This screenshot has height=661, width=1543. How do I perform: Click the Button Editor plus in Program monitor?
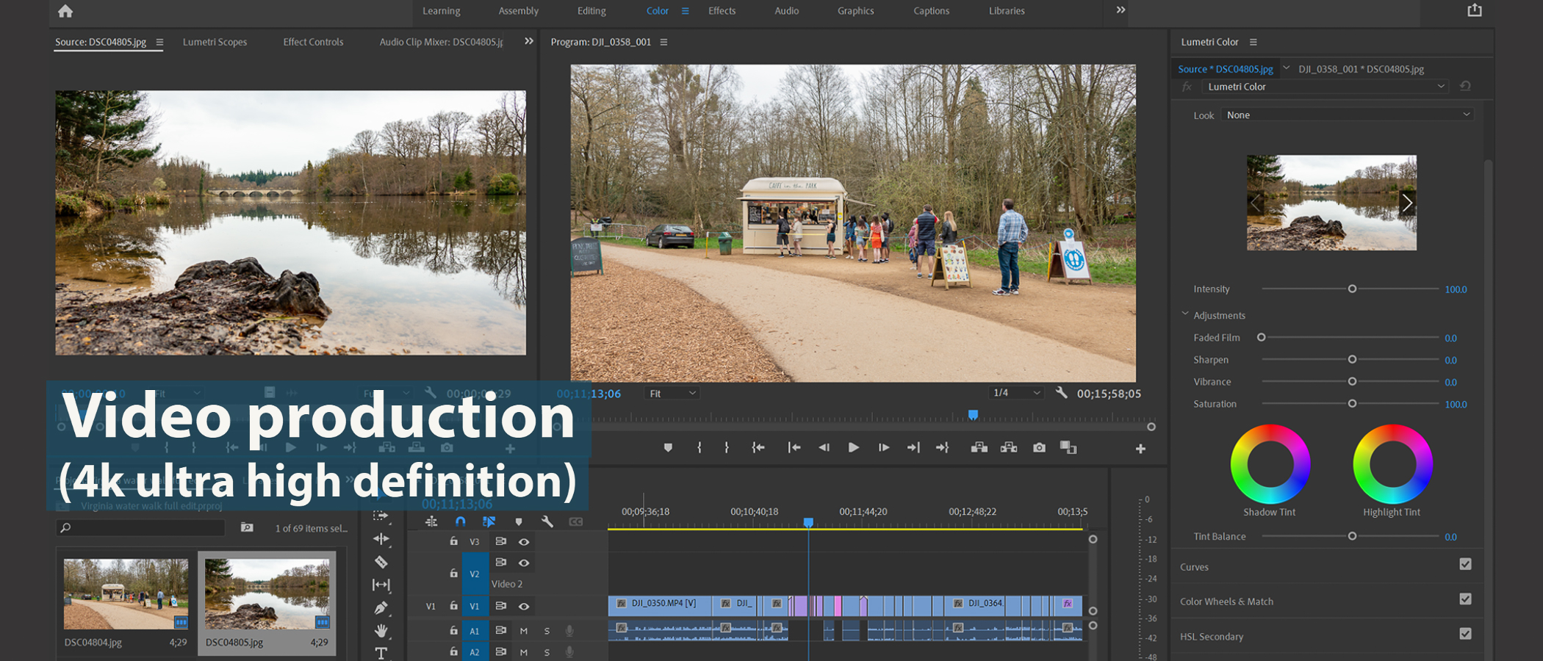coord(1140,448)
